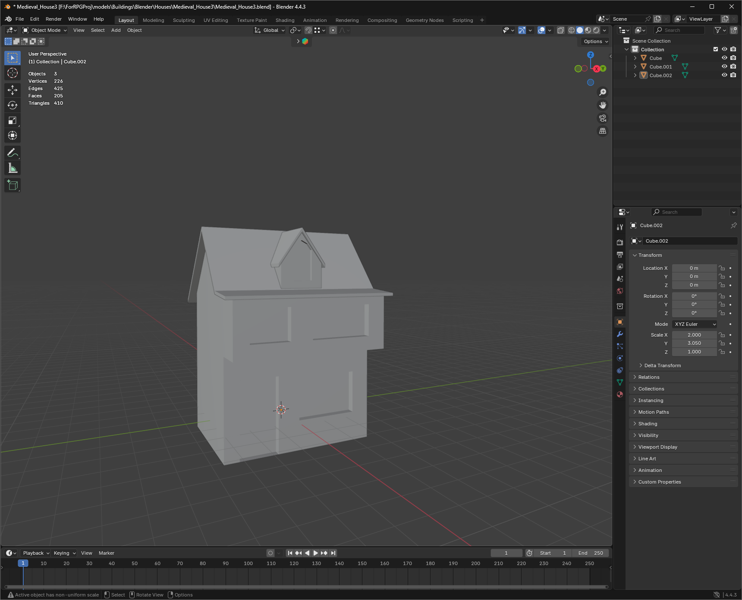Toggle camera view in the viewport

pos(603,118)
